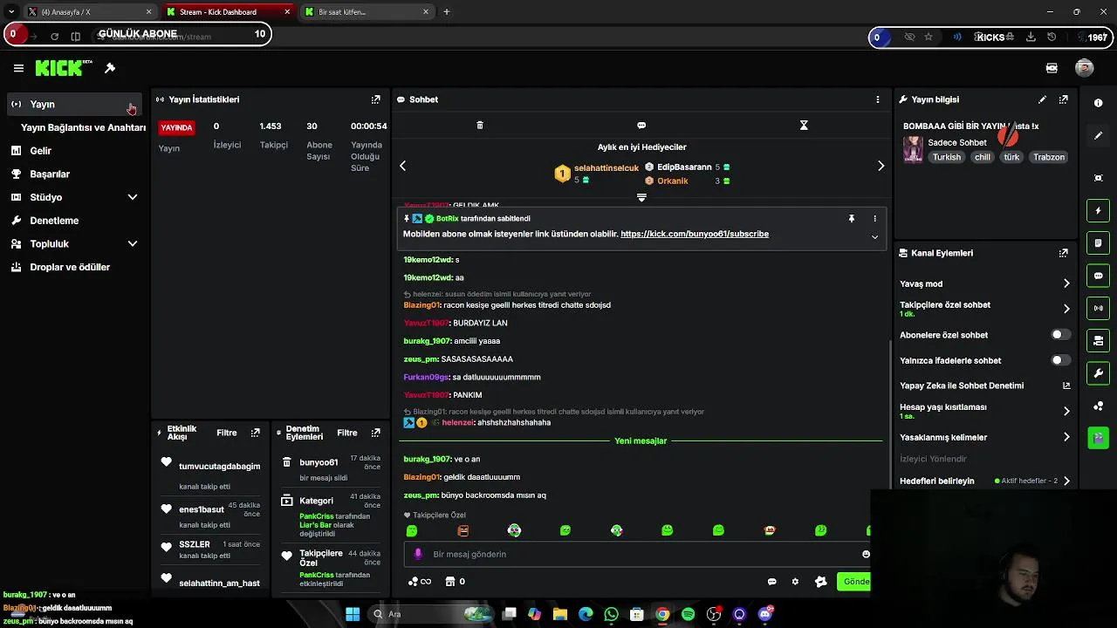The width and height of the screenshot is (1117, 628).
Task: Click the green Gönder send button
Action: tap(853, 582)
